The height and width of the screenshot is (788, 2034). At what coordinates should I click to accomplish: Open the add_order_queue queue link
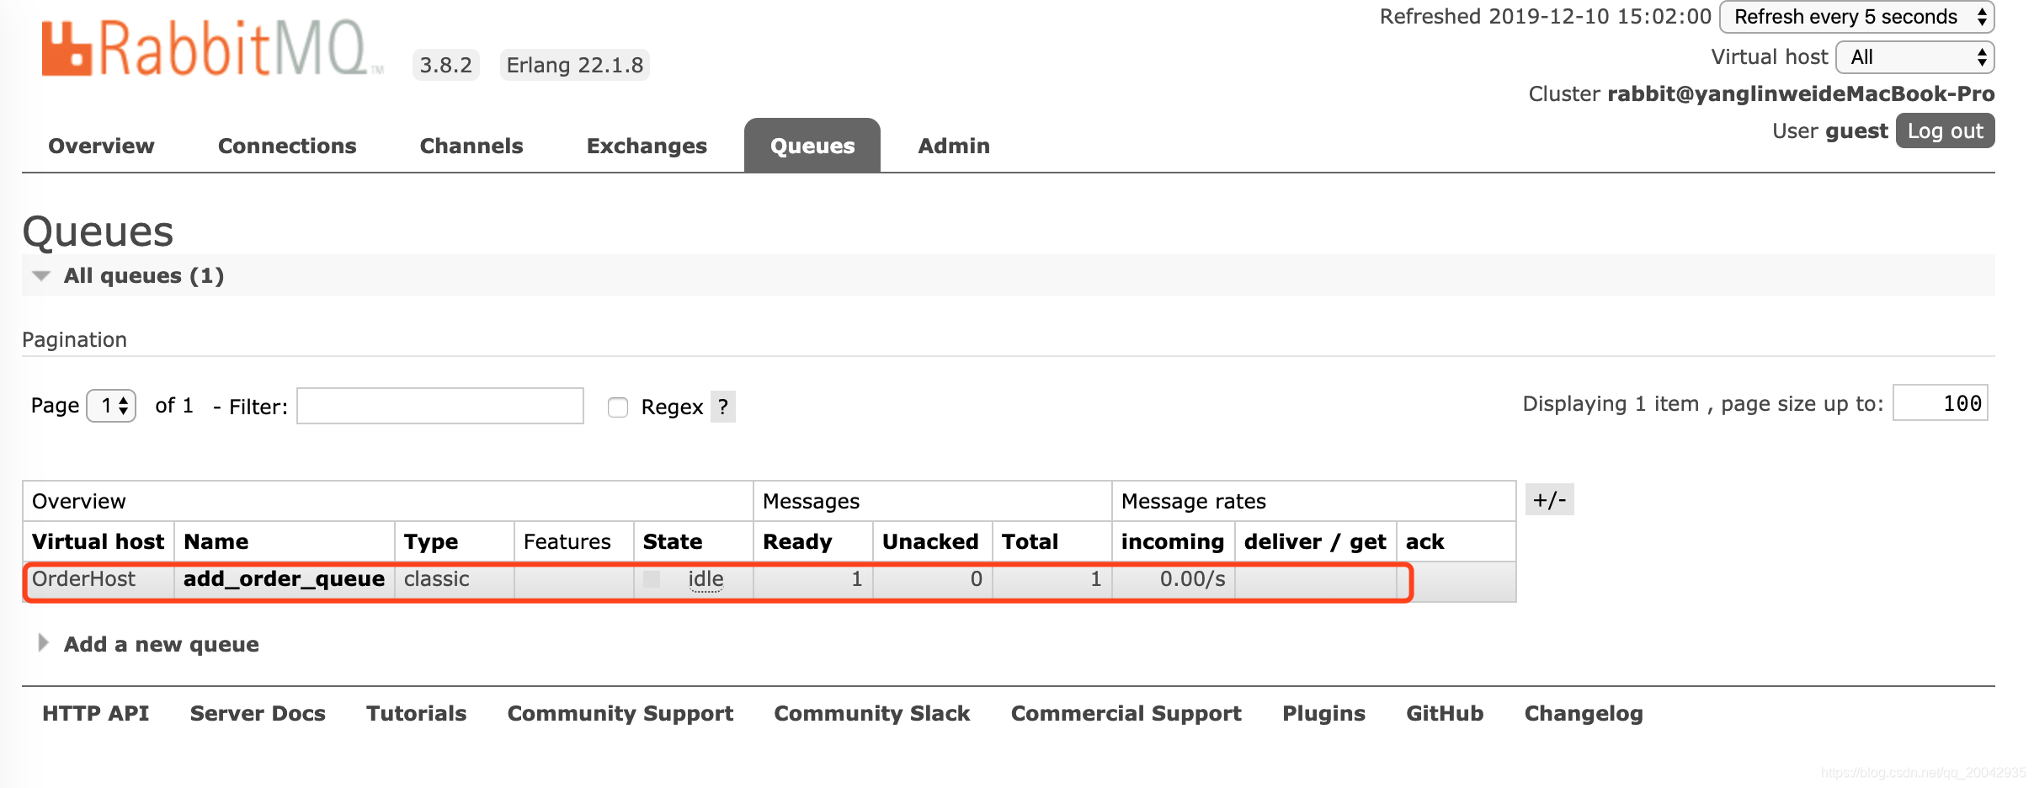[284, 579]
